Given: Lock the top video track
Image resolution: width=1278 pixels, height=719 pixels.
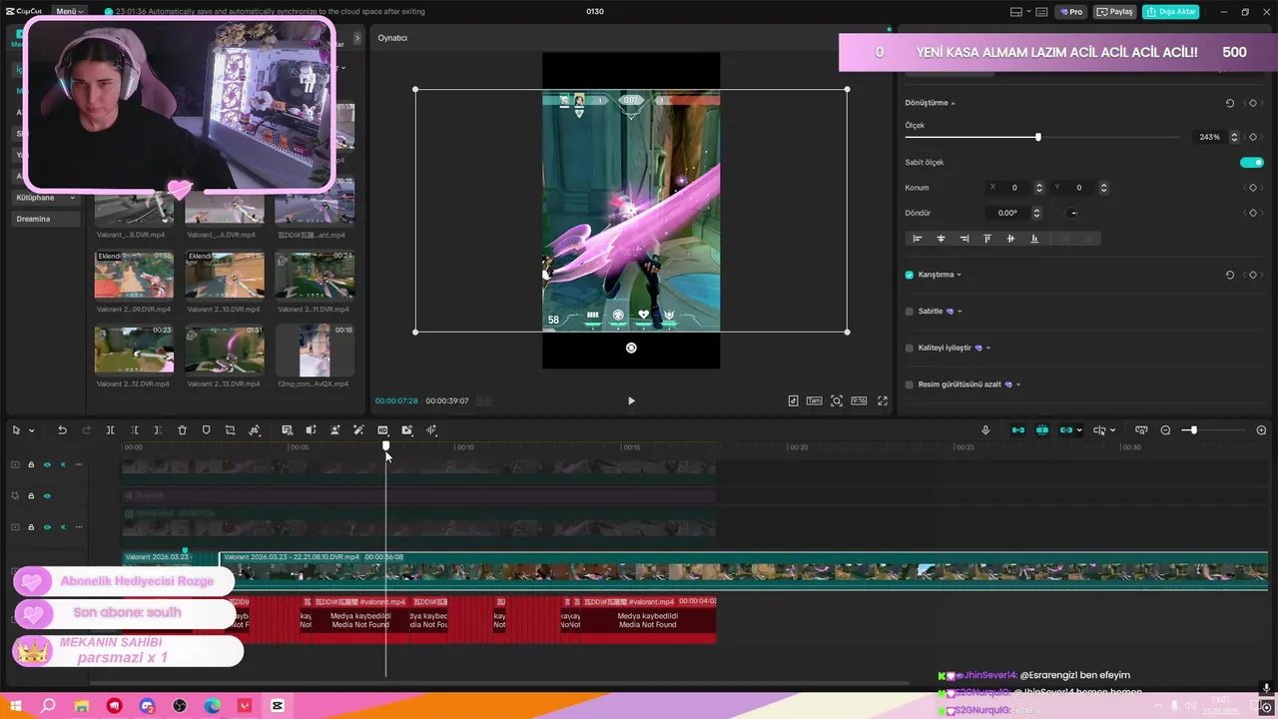Looking at the screenshot, I should [x=31, y=464].
